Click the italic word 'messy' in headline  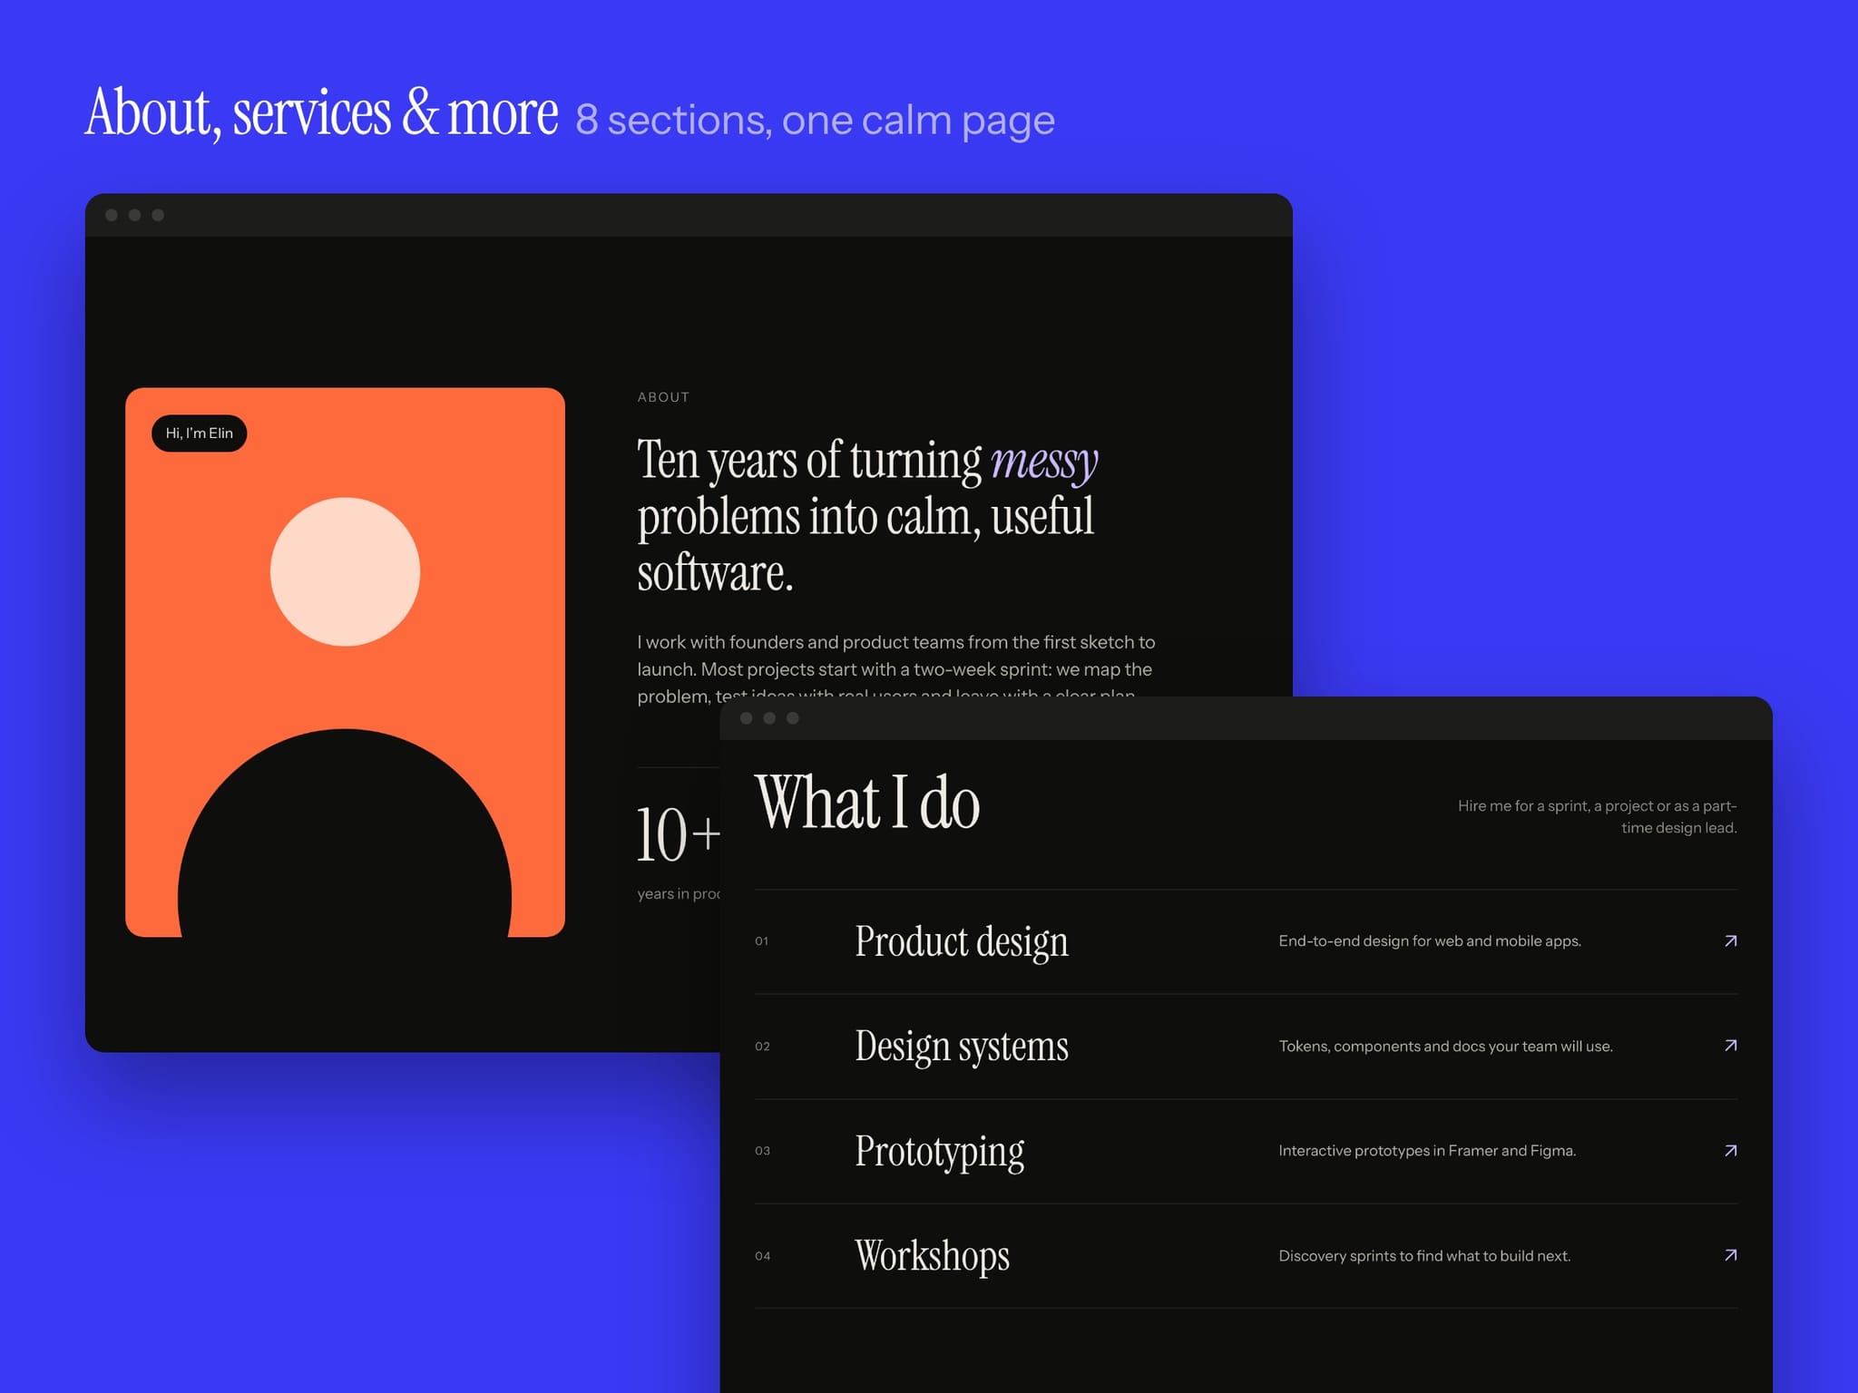coord(1044,461)
